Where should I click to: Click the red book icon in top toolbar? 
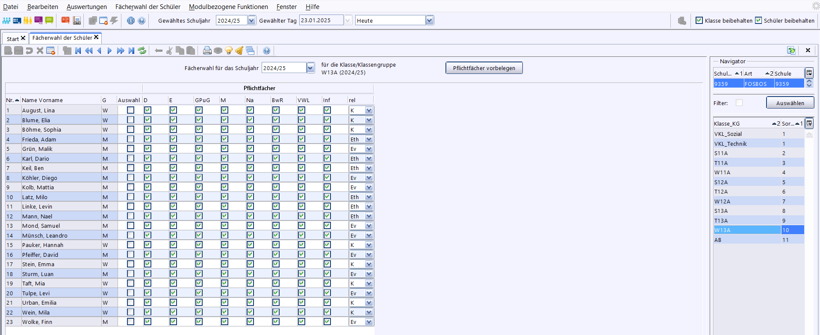click(65, 21)
